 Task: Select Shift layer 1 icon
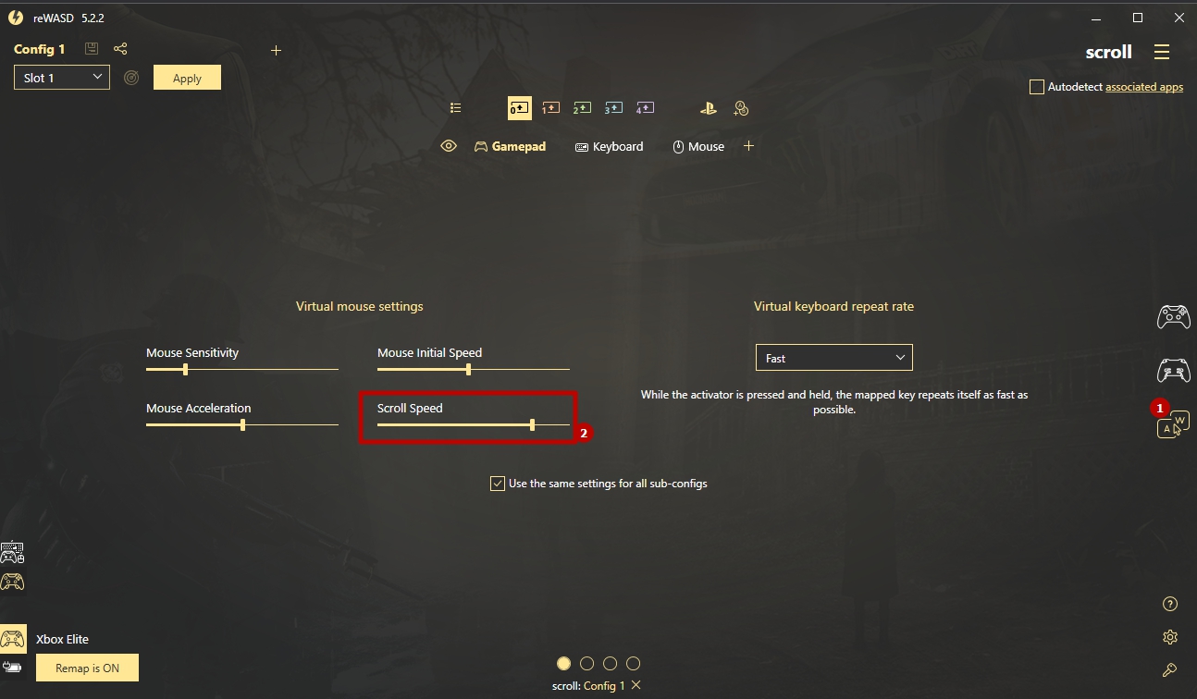[x=550, y=108]
